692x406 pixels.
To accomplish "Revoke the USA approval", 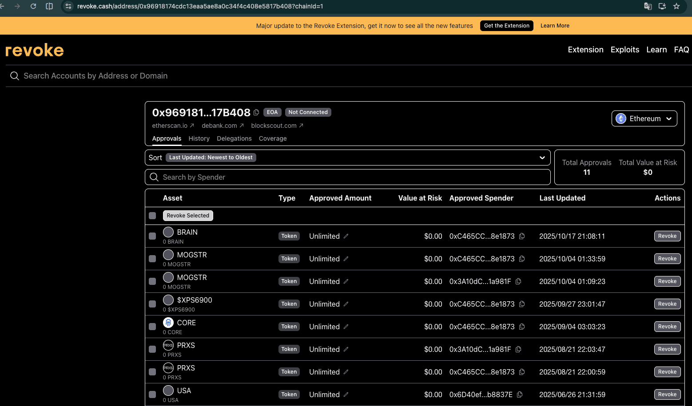I will [667, 394].
